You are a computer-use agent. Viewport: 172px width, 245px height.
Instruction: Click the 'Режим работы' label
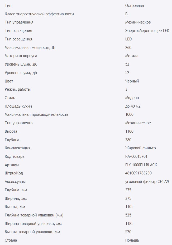(18, 89)
